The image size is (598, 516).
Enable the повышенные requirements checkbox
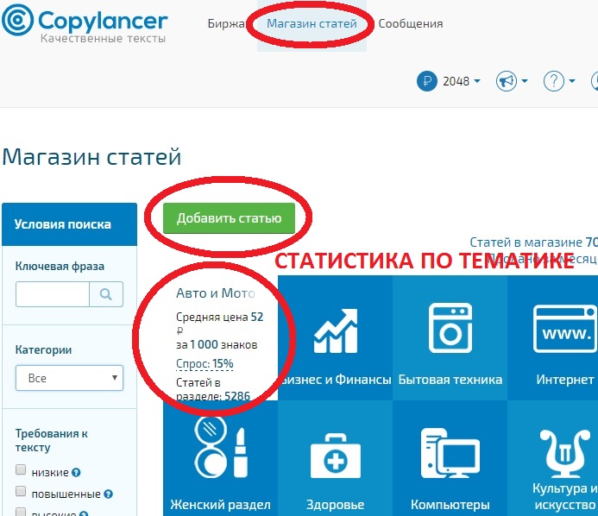tap(21, 491)
